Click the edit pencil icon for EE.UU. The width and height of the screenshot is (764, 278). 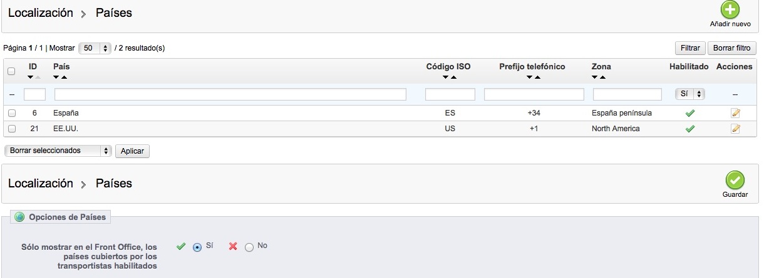click(x=735, y=129)
